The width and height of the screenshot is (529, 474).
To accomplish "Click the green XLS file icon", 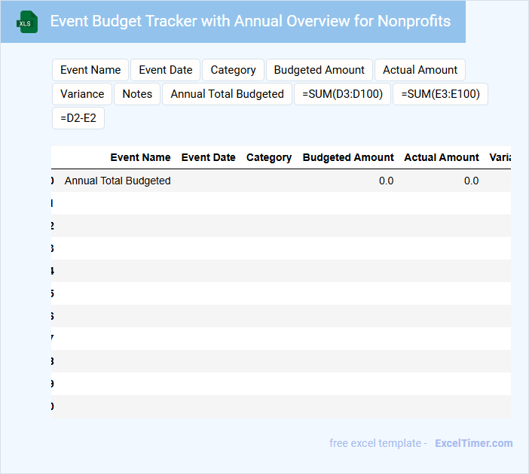I will [x=27, y=22].
